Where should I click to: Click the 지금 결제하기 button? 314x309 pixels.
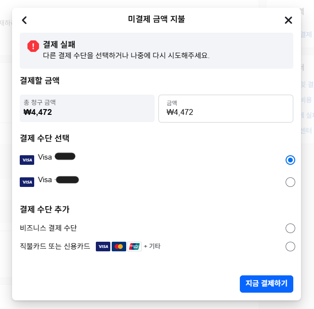click(x=266, y=284)
